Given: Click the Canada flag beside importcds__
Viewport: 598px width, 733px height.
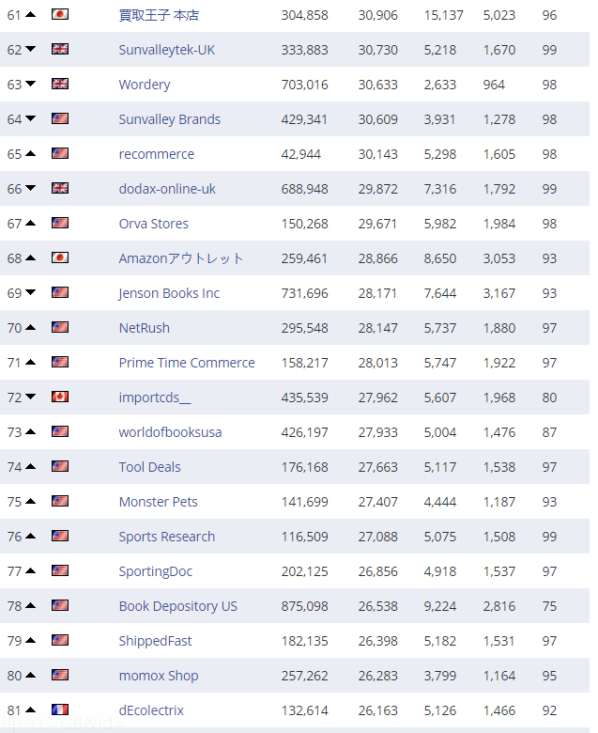Looking at the screenshot, I should pyautogui.click(x=60, y=398).
